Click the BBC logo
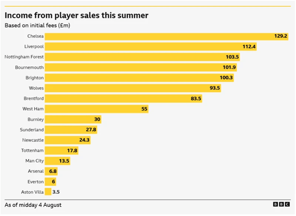Screen dimensions: 296x216 281,204
